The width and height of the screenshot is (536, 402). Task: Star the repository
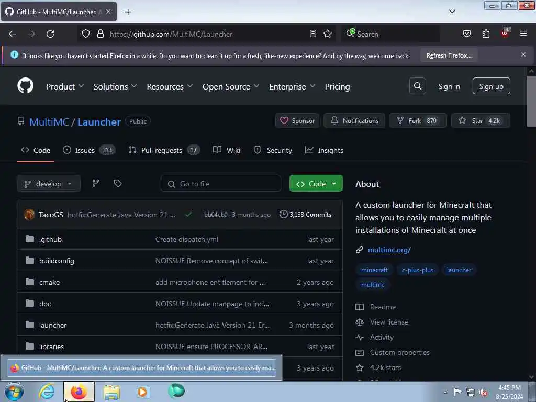[x=481, y=121]
